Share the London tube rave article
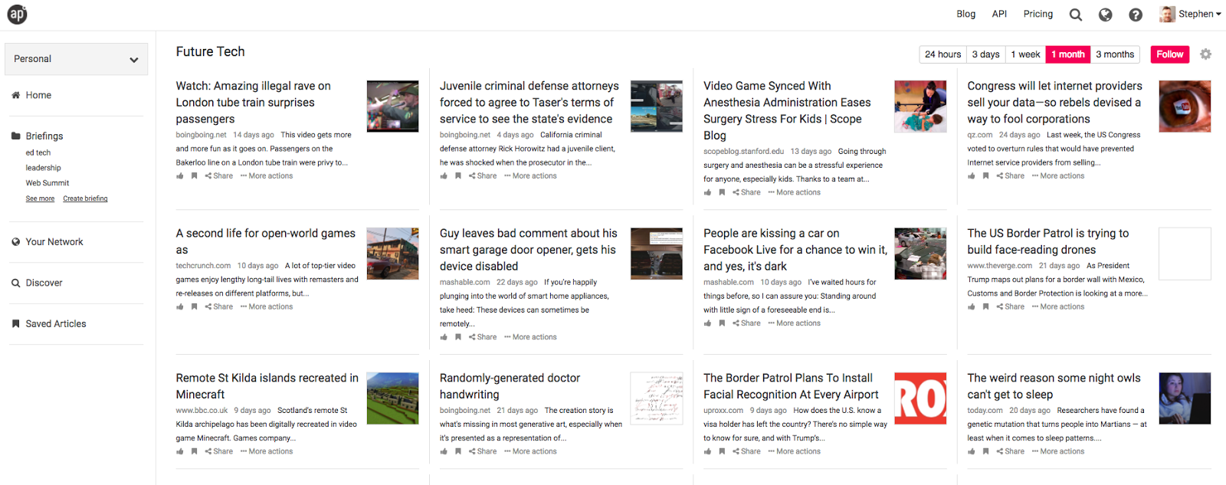 click(x=219, y=176)
